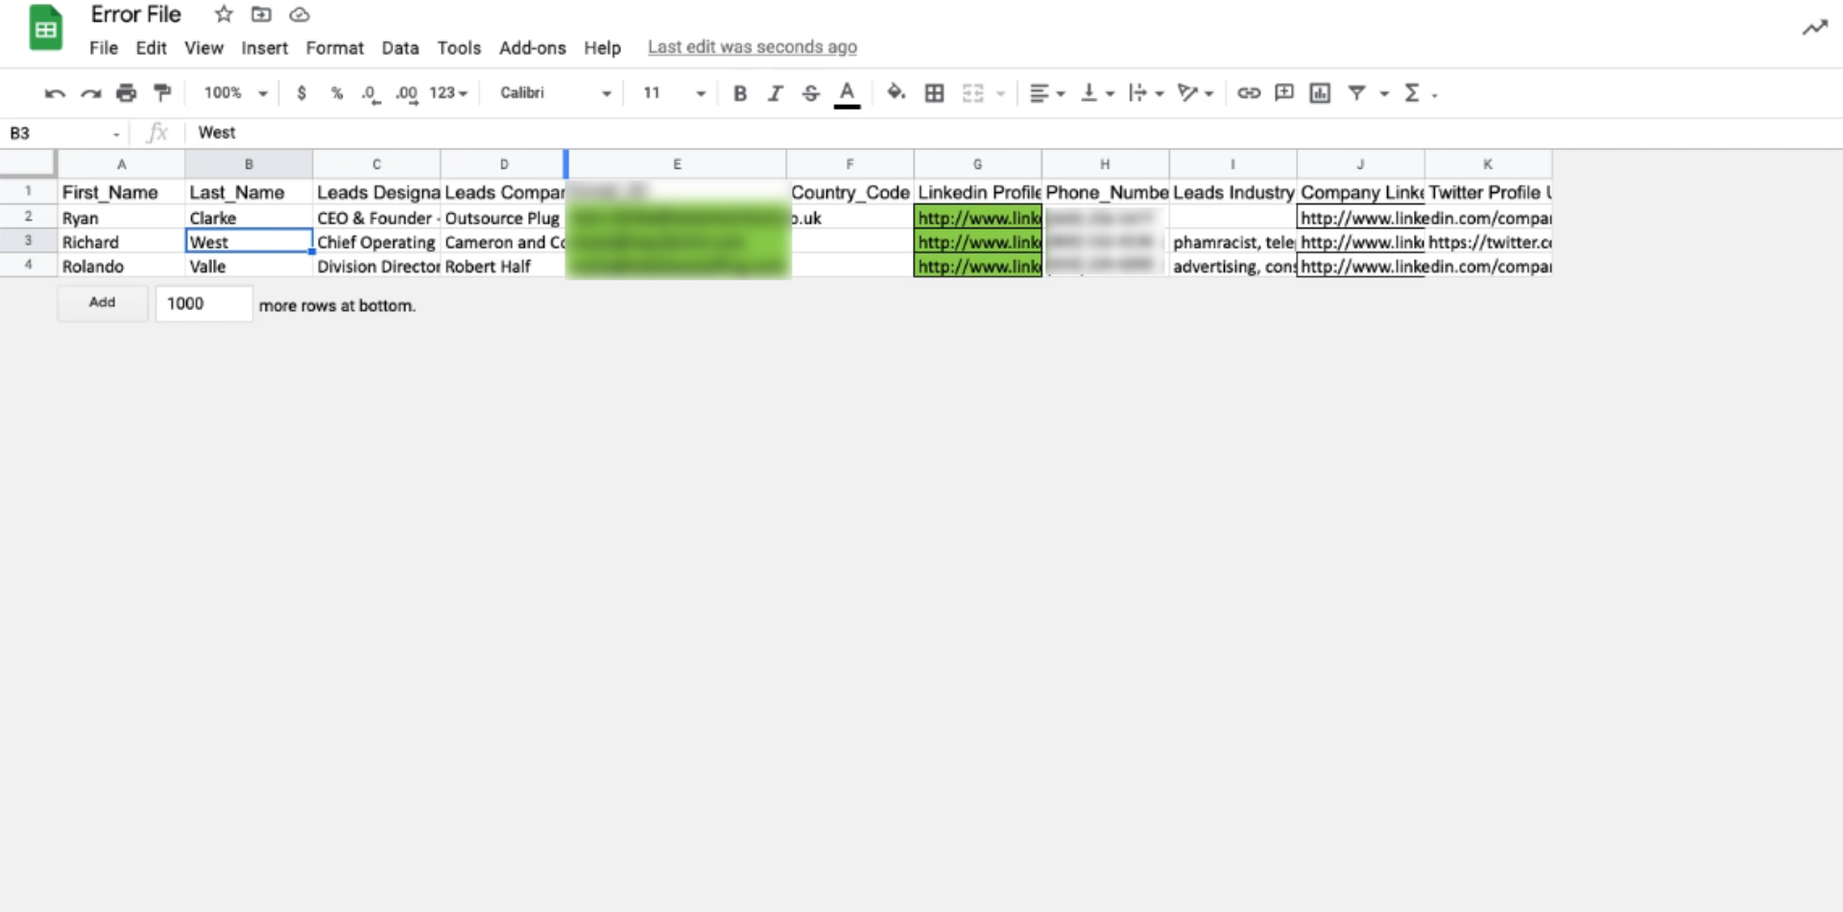Open 'Last edit was seconds ago' link
Viewport: 1843px width, 912px height.
[752, 47]
